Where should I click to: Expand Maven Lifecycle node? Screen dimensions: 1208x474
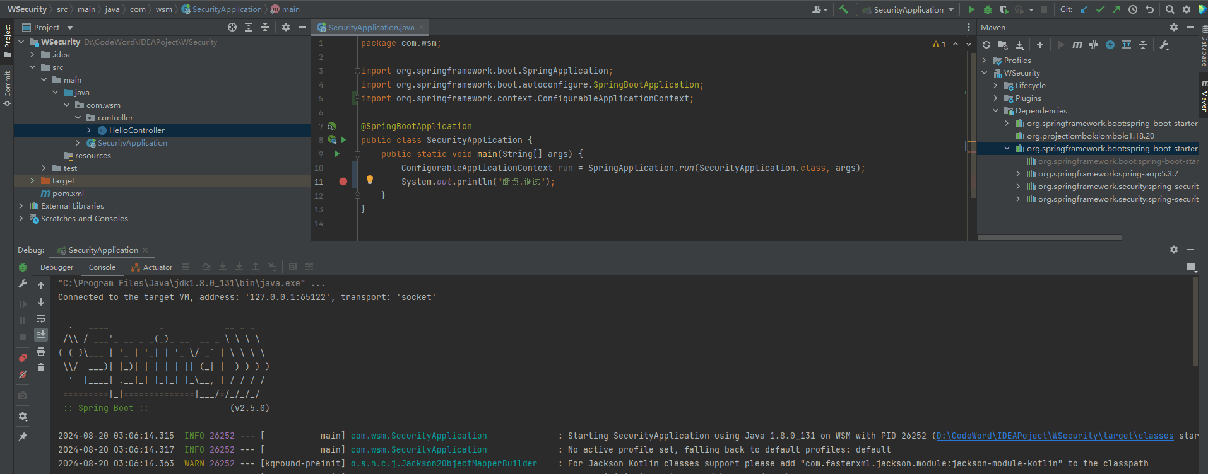click(995, 86)
